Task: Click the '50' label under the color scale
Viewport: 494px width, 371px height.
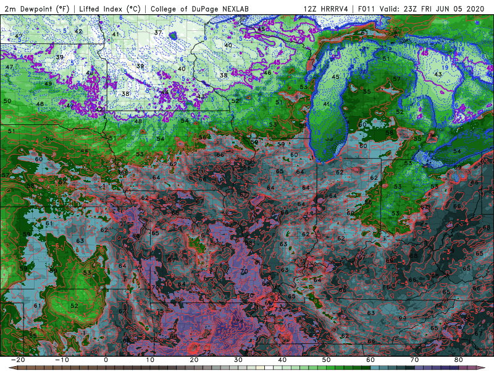Action: pyautogui.click(x=327, y=360)
